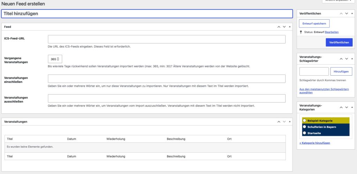This screenshot has width=357, height=174.
Task: Collapse the Veröffentlichen box
Action: coord(352,14)
